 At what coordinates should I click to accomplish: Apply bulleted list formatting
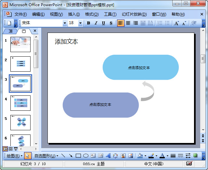167,23
